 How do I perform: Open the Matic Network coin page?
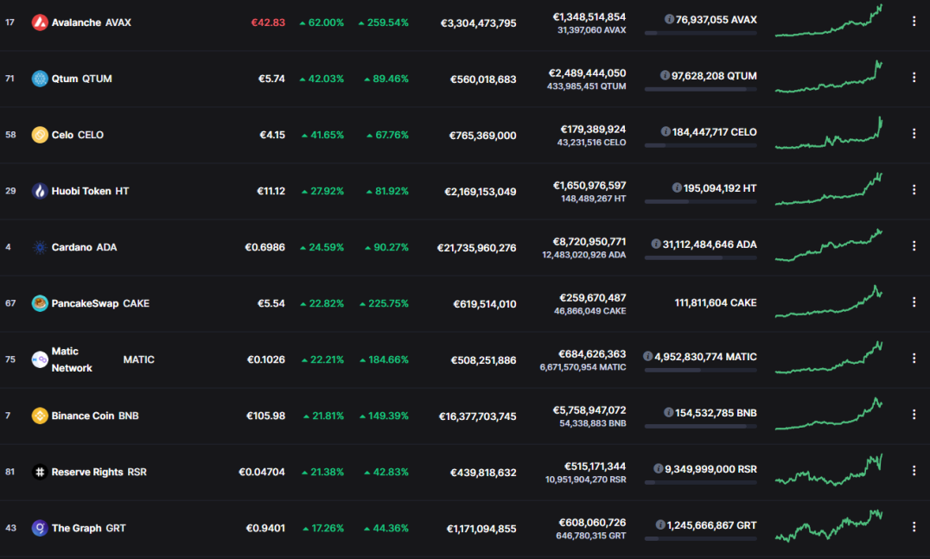[x=103, y=359]
